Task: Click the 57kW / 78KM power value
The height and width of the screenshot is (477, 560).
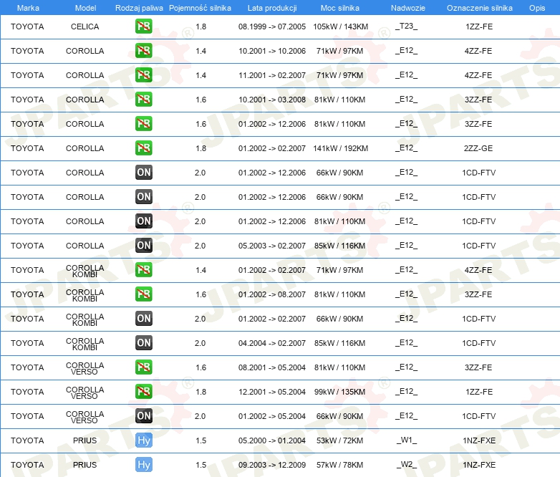Action: click(339, 465)
